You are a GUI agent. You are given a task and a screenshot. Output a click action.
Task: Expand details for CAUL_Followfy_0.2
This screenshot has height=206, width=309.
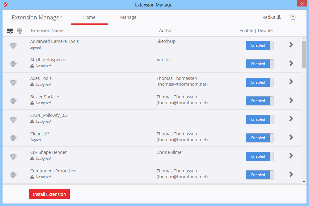(291, 119)
